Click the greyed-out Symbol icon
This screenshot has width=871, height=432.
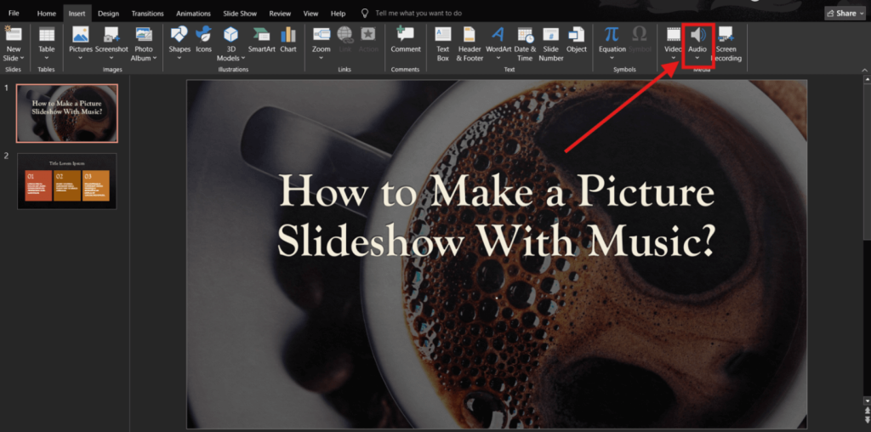pyautogui.click(x=640, y=34)
